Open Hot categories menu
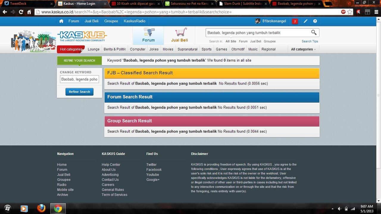 (x=71, y=49)
